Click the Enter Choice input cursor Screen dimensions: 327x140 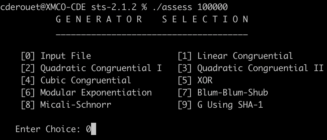coord(94,129)
